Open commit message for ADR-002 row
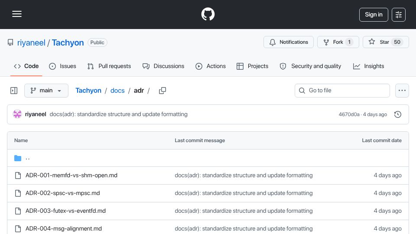Image resolution: width=416 pixels, height=234 pixels. pos(244,193)
